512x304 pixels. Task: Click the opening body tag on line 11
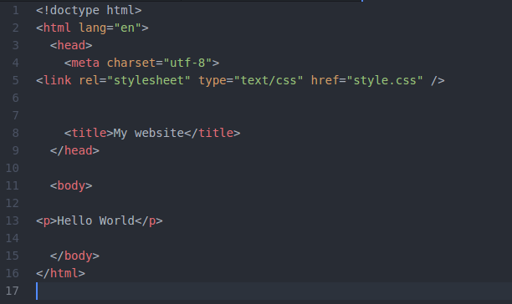point(71,185)
